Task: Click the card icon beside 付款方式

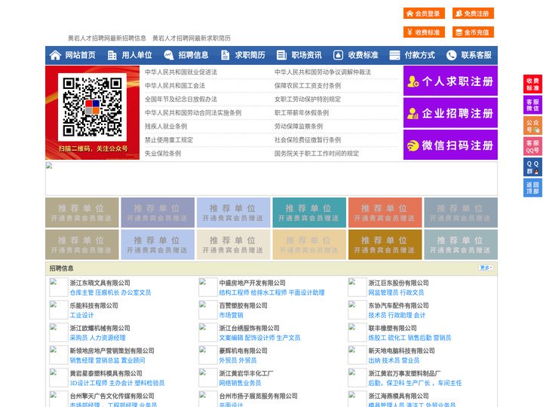Action: click(394, 55)
